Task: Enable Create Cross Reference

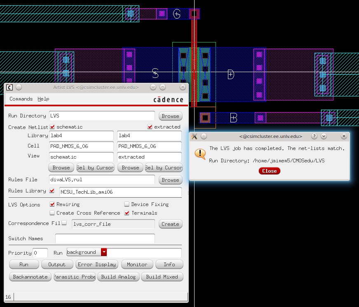Action: [52, 213]
